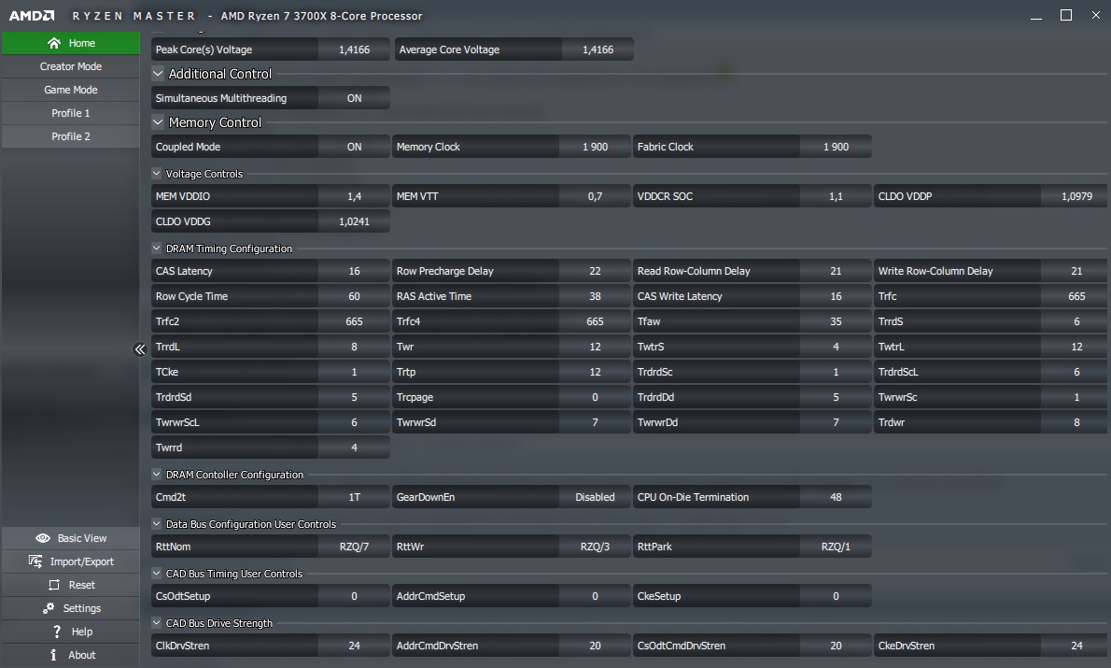1111x668 pixels.
Task: Open RttPark RZQ/1 value dropdown
Action: (x=837, y=547)
